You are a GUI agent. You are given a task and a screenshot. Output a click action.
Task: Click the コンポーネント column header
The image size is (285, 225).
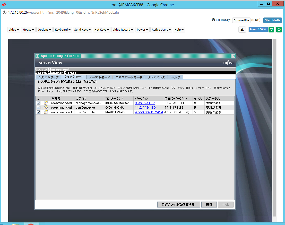pos(119,98)
